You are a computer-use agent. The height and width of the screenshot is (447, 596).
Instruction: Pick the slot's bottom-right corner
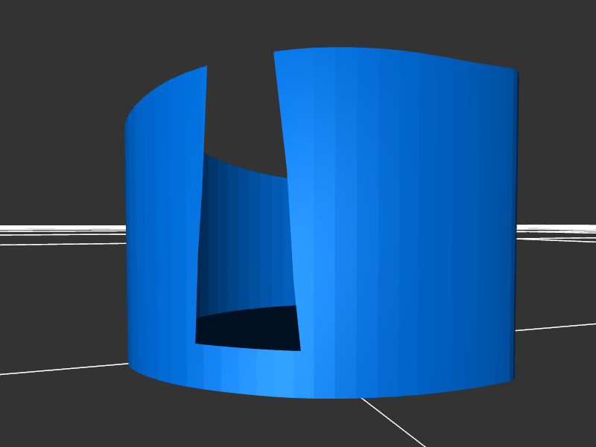[300, 350]
